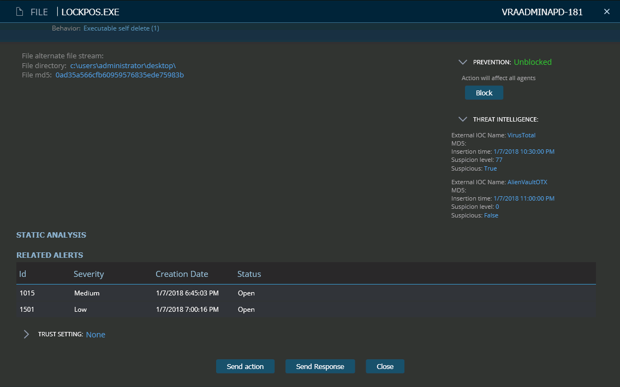Screen dimensions: 620x387
Task: Open the Executable self delete behavior link
Action: [x=121, y=28]
